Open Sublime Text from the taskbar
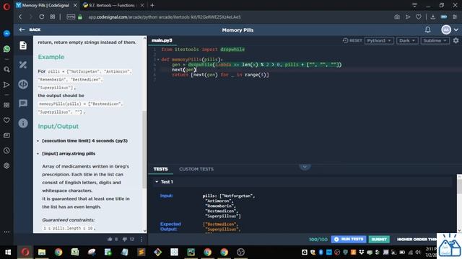The width and height of the screenshot is (462, 259). click(x=141, y=253)
